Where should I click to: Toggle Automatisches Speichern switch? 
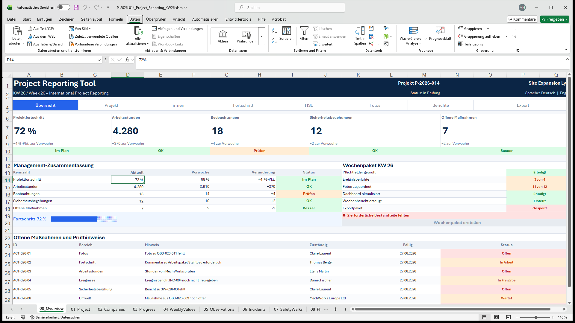[63, 7]
